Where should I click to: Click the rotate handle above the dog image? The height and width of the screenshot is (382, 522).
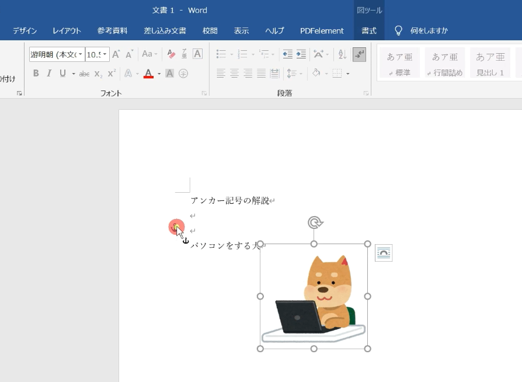click(315, 223)
